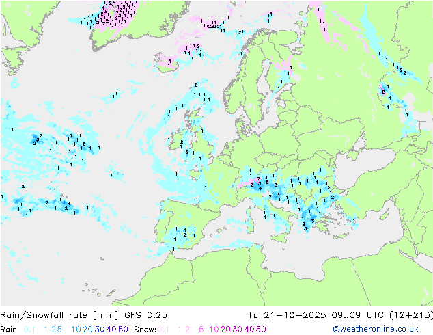This screenshot has width=433, height=335.
Task: Select the snow legend value 20
Action: click(x=225, y=330)
